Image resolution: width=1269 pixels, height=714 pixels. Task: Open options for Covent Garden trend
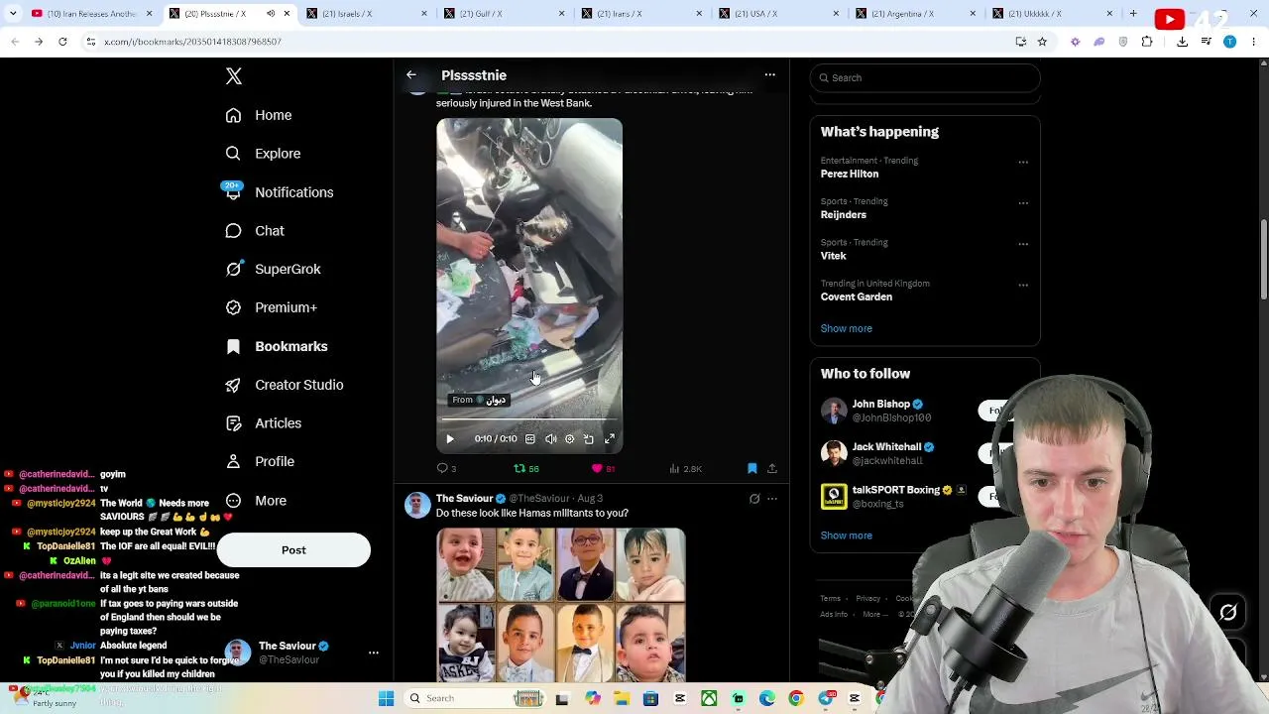tap(1023, 286)
